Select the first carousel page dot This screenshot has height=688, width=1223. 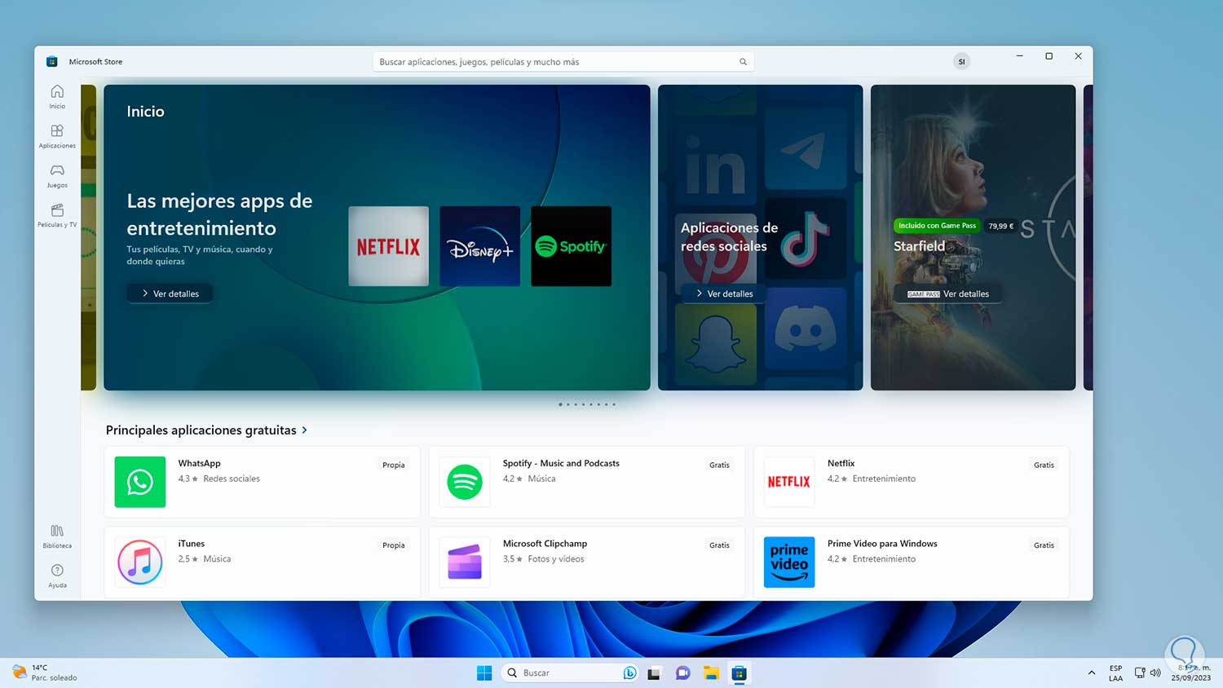click(560, 404)
